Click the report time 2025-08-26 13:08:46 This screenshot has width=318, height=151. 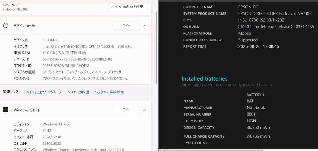coord(259,46)
